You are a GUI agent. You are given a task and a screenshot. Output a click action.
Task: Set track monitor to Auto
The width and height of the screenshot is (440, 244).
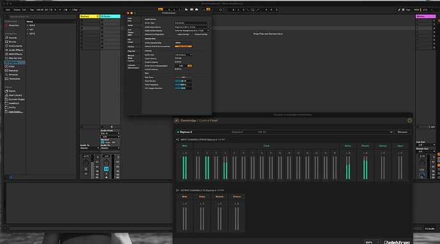click(x=108, y=142)
